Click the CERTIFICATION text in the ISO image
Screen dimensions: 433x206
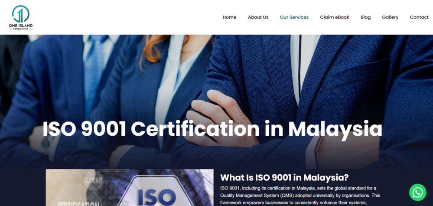coord(78,204)
